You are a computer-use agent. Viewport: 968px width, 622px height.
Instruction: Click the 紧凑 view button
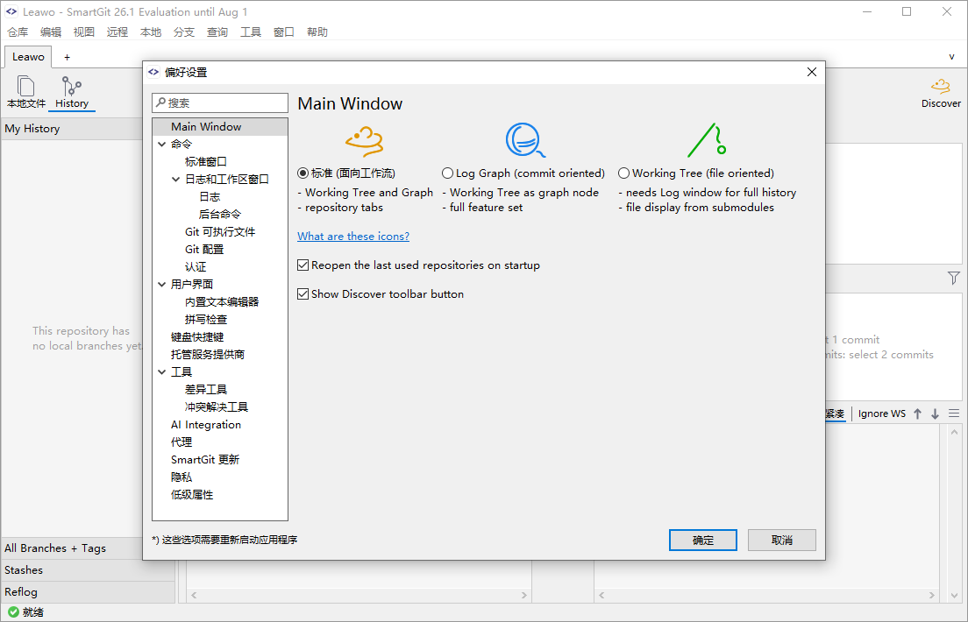[835, 413]
